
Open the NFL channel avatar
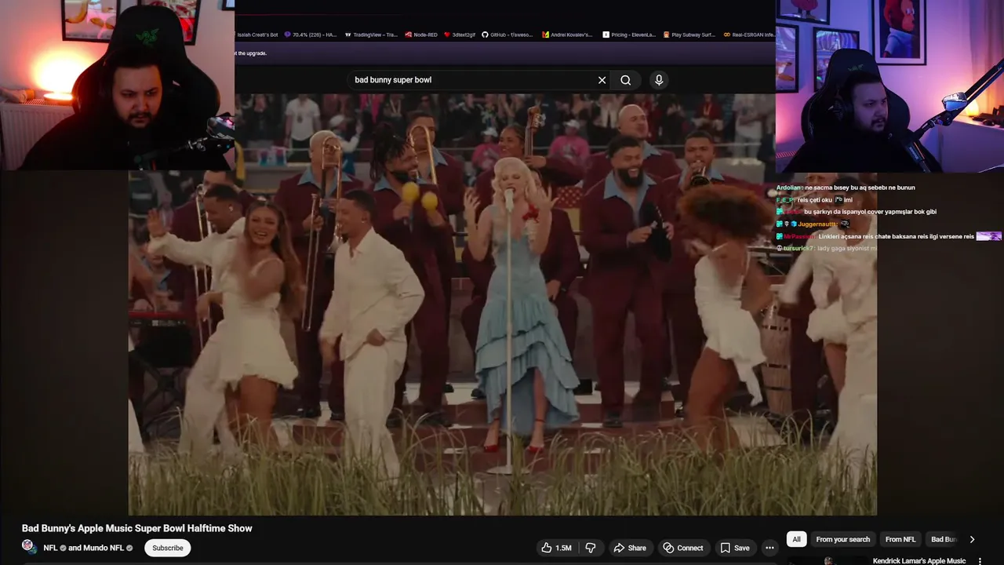click(29, 547)
